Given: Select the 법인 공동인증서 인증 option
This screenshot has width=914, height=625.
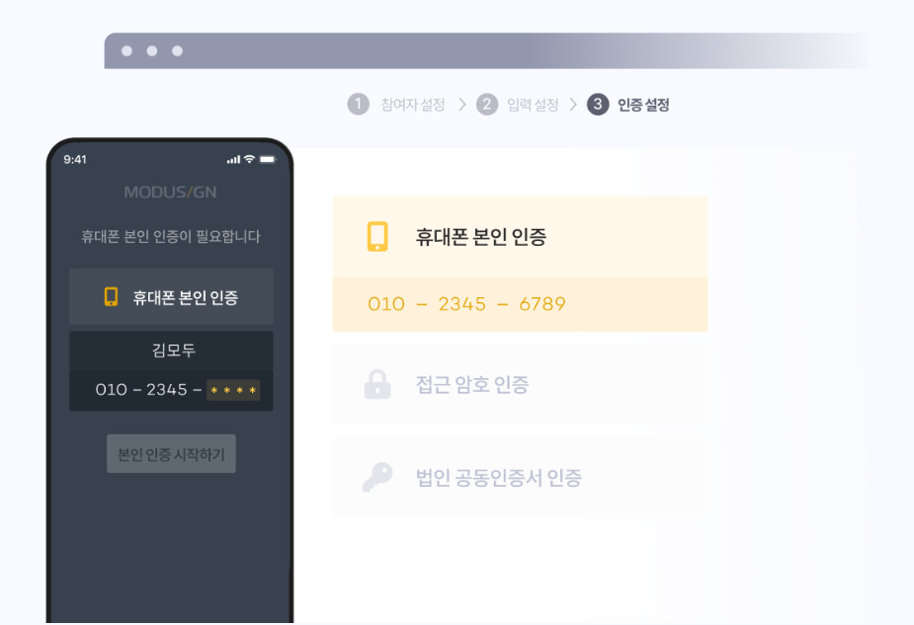Looking at the screenshot, I should click(520, 478).
